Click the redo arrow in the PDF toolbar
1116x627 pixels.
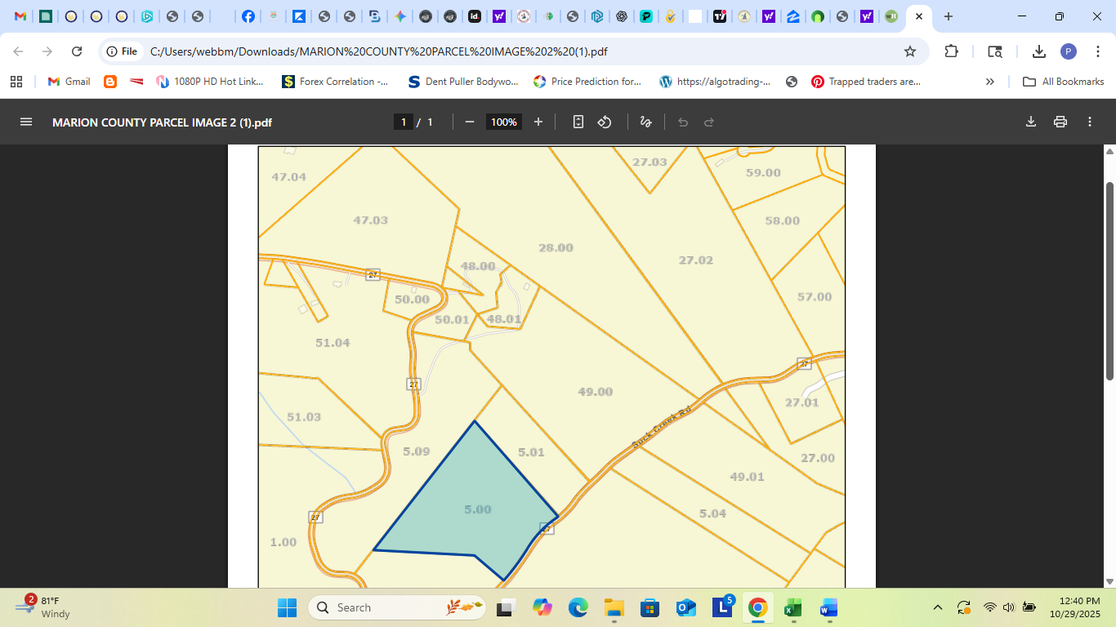[x=708, y=121]
